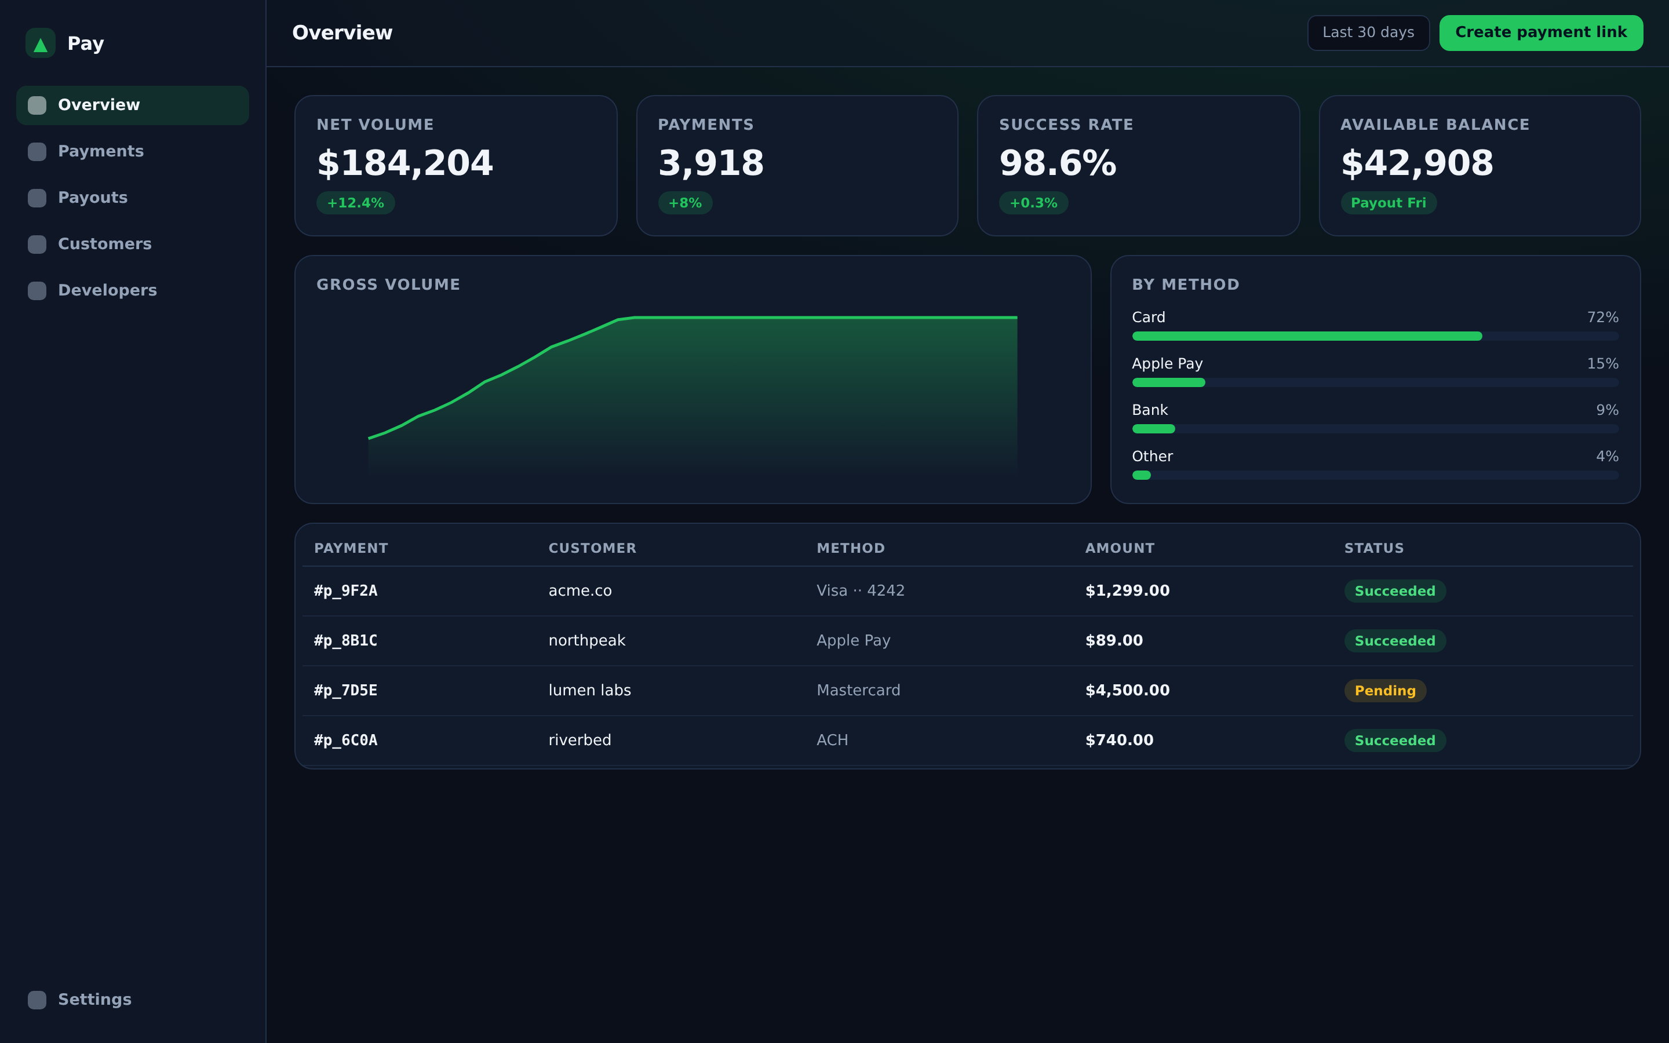Click the Overview page title
This screenshot has height=1043, width=1669.
[x=342, y=32]
